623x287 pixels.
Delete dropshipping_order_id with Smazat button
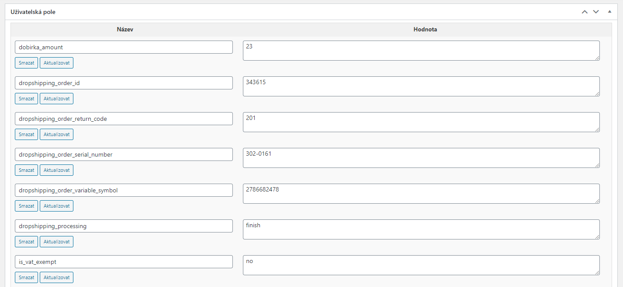click(x=27, y=99)
